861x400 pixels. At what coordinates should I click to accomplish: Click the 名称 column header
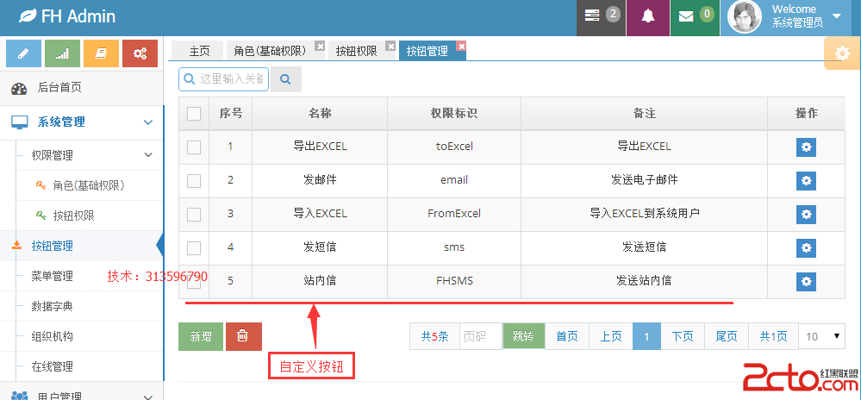(x=320, y=114)
